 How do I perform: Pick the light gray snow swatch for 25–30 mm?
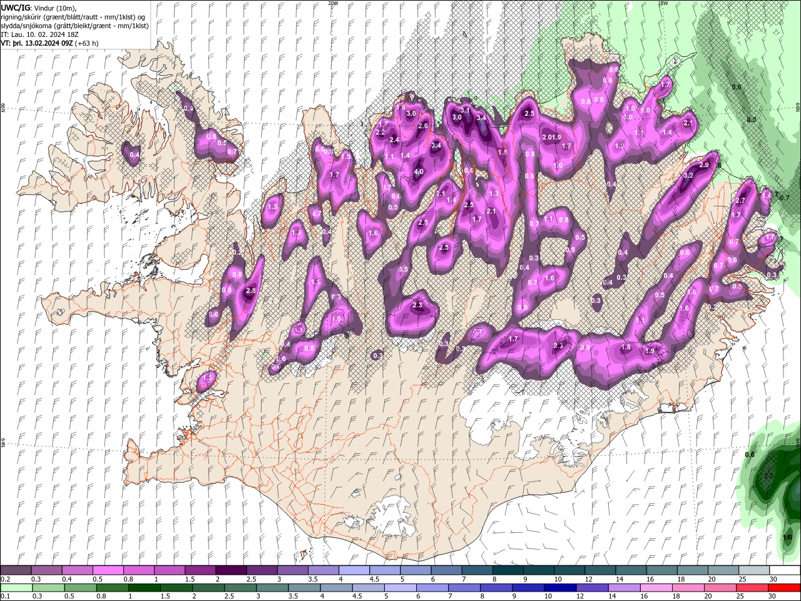753,570
